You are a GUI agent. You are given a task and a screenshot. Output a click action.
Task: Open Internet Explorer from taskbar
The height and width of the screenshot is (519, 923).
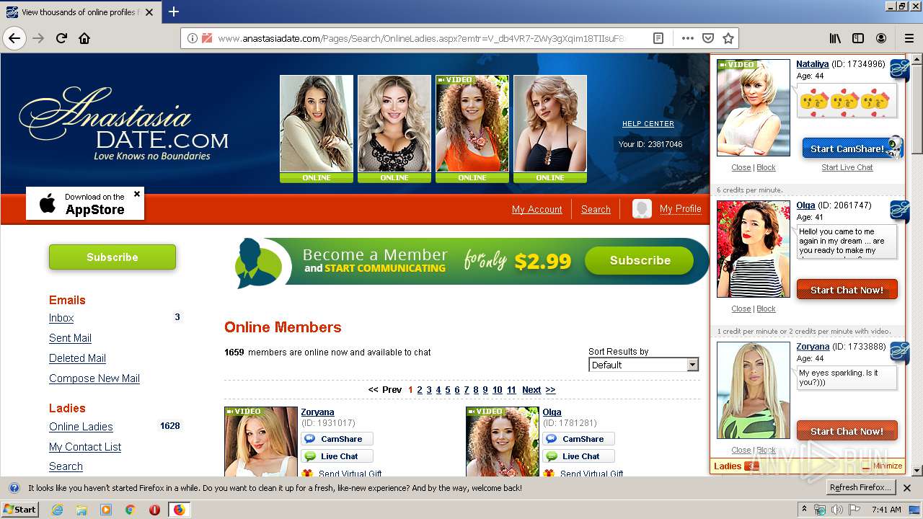click(57, 510)
